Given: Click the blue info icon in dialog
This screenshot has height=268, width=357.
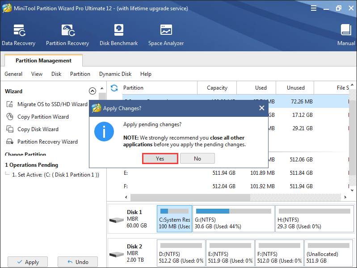Looking at the screenshot, I should pyautogui.click(x=104, y=132).
